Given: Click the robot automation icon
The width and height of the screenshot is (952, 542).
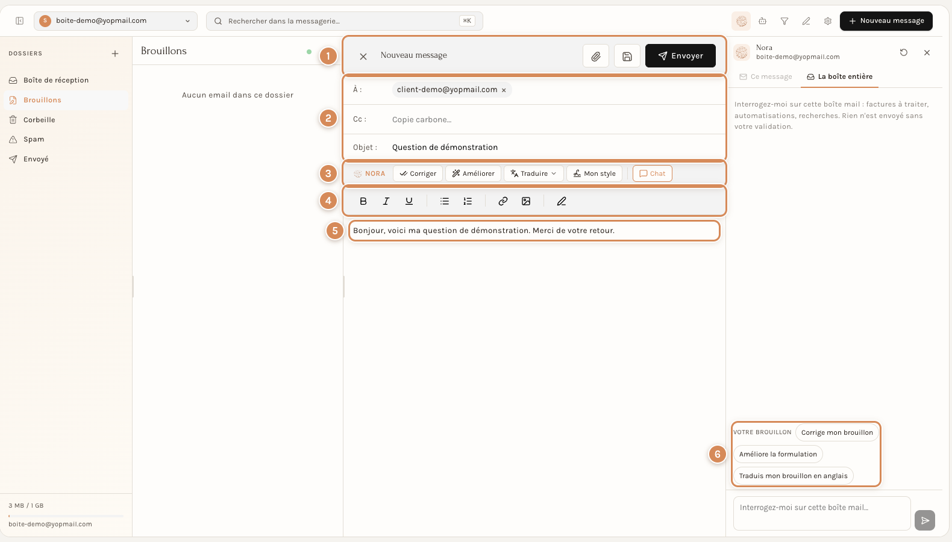Looking at the screenshot, I should click(x=763, y=21).
